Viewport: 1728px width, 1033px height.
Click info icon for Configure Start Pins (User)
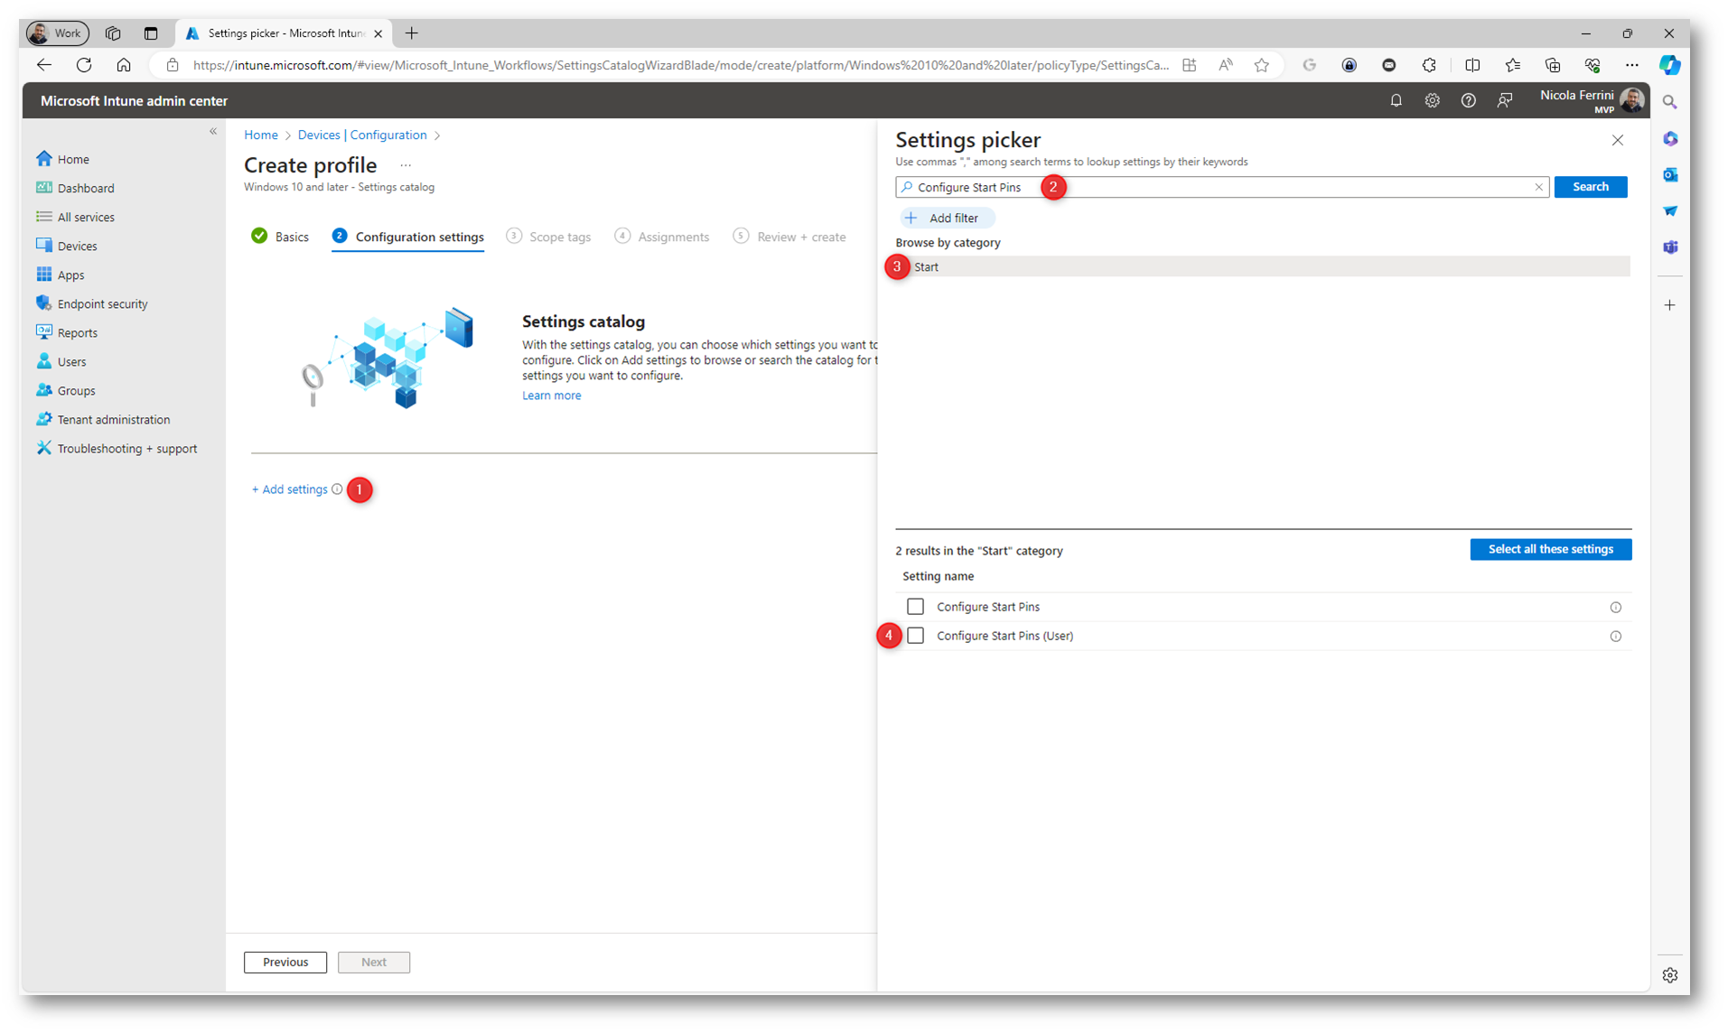[x=1615, y=637]
